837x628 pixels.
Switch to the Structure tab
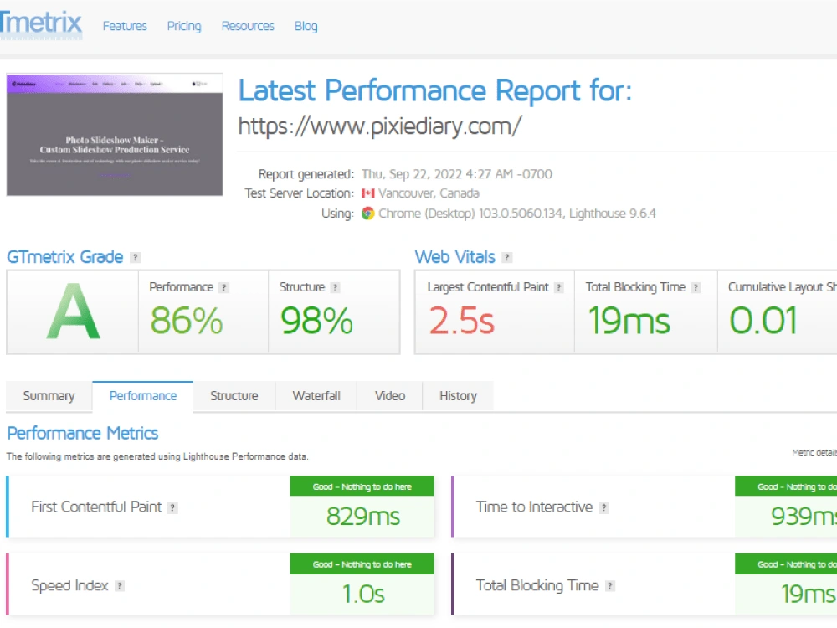click(x=234, y=396)
